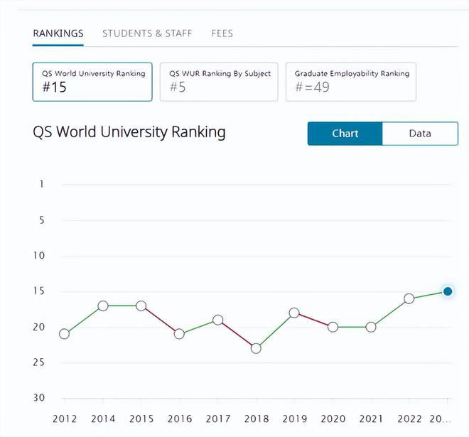Click the 2019 x-axis year label
Image resolution: width=469 pixels, height=437 pixels.
coord(295,419)
